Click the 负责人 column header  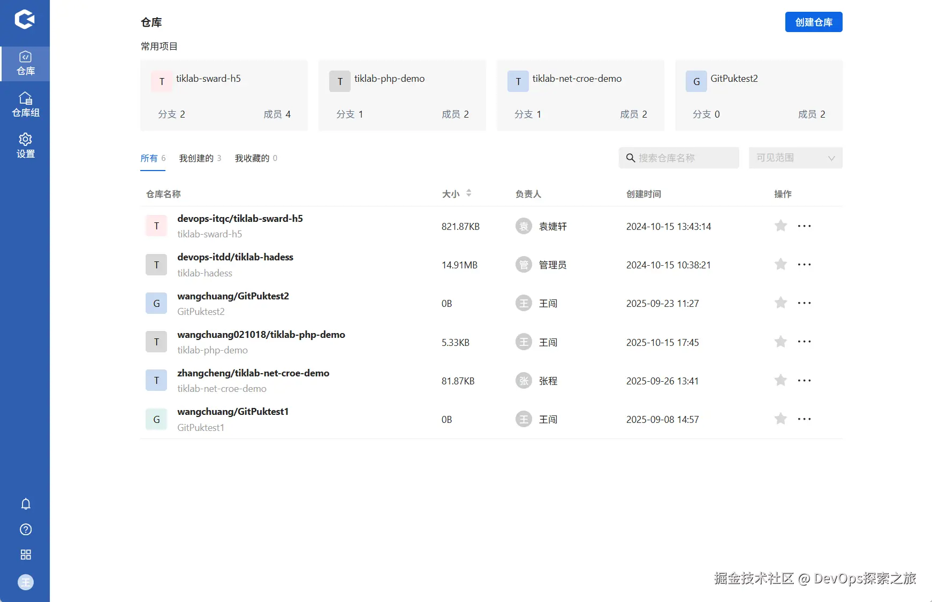tap(528, 194)
